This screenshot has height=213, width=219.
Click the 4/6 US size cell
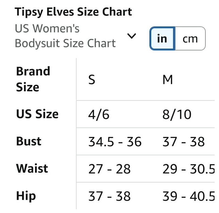pos(99,114)
